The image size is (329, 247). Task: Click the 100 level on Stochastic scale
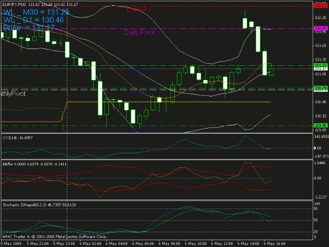pyautogui.click(x=317, y=204)
